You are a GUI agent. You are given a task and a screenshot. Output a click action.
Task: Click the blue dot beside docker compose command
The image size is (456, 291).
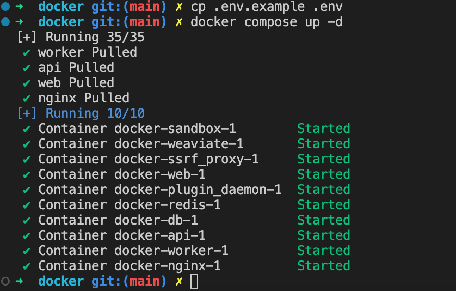point(5,22)
